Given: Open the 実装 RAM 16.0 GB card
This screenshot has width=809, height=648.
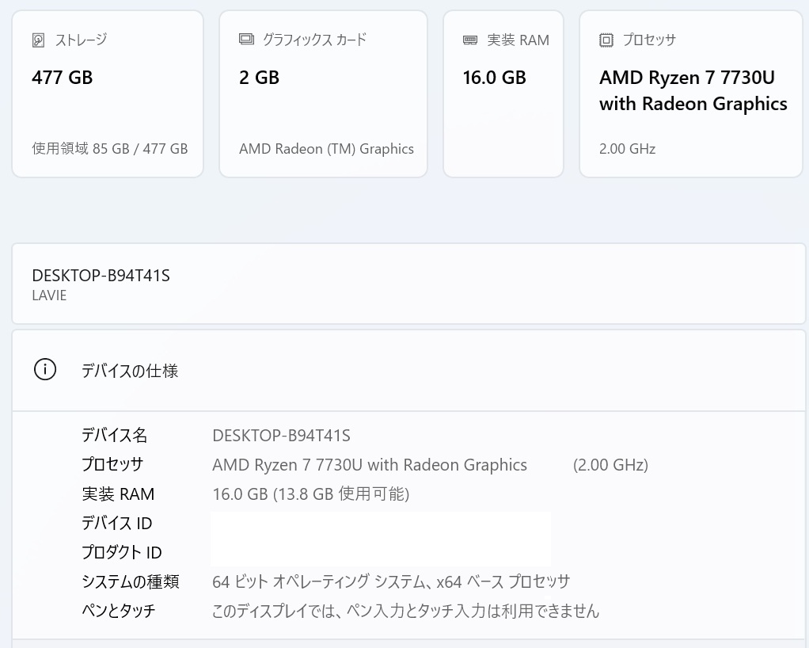Looking at the screenshot, I should [503, 94].
